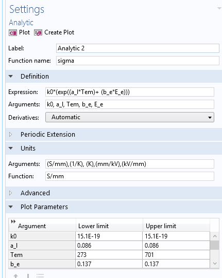Click the table scrollbar down arrow
The height and width of the screenshot is (278, 222).
coord(215,264)
